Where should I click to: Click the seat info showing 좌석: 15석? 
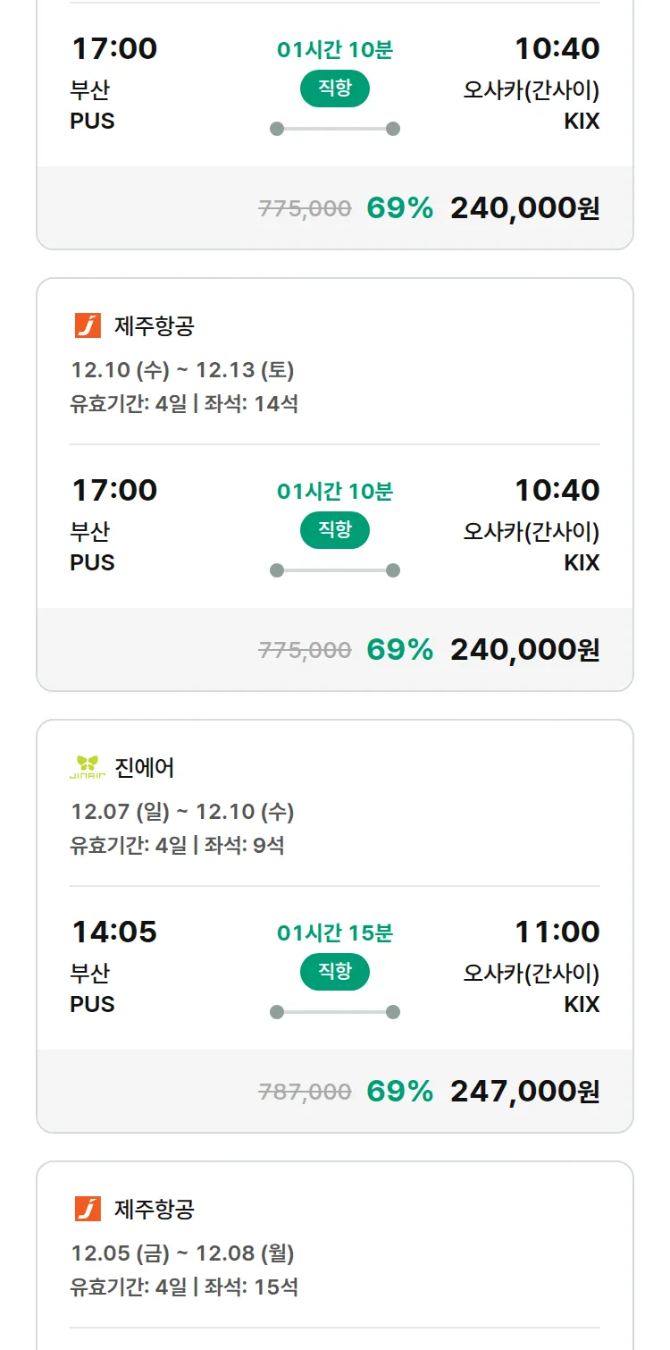[252, 1287]
